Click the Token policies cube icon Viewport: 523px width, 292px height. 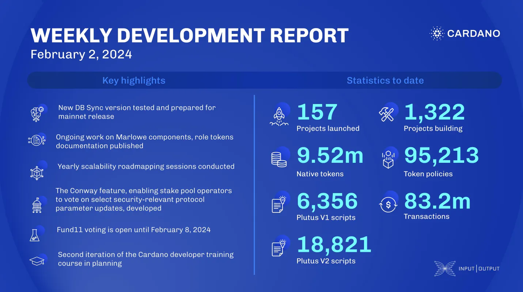(389, 159)
